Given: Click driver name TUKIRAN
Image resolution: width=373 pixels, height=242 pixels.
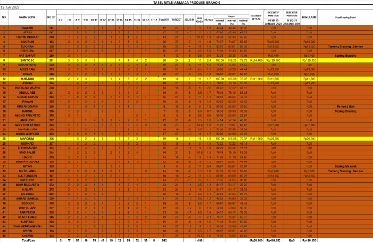Looking at the screenshot, I should [x=27, y=46].
